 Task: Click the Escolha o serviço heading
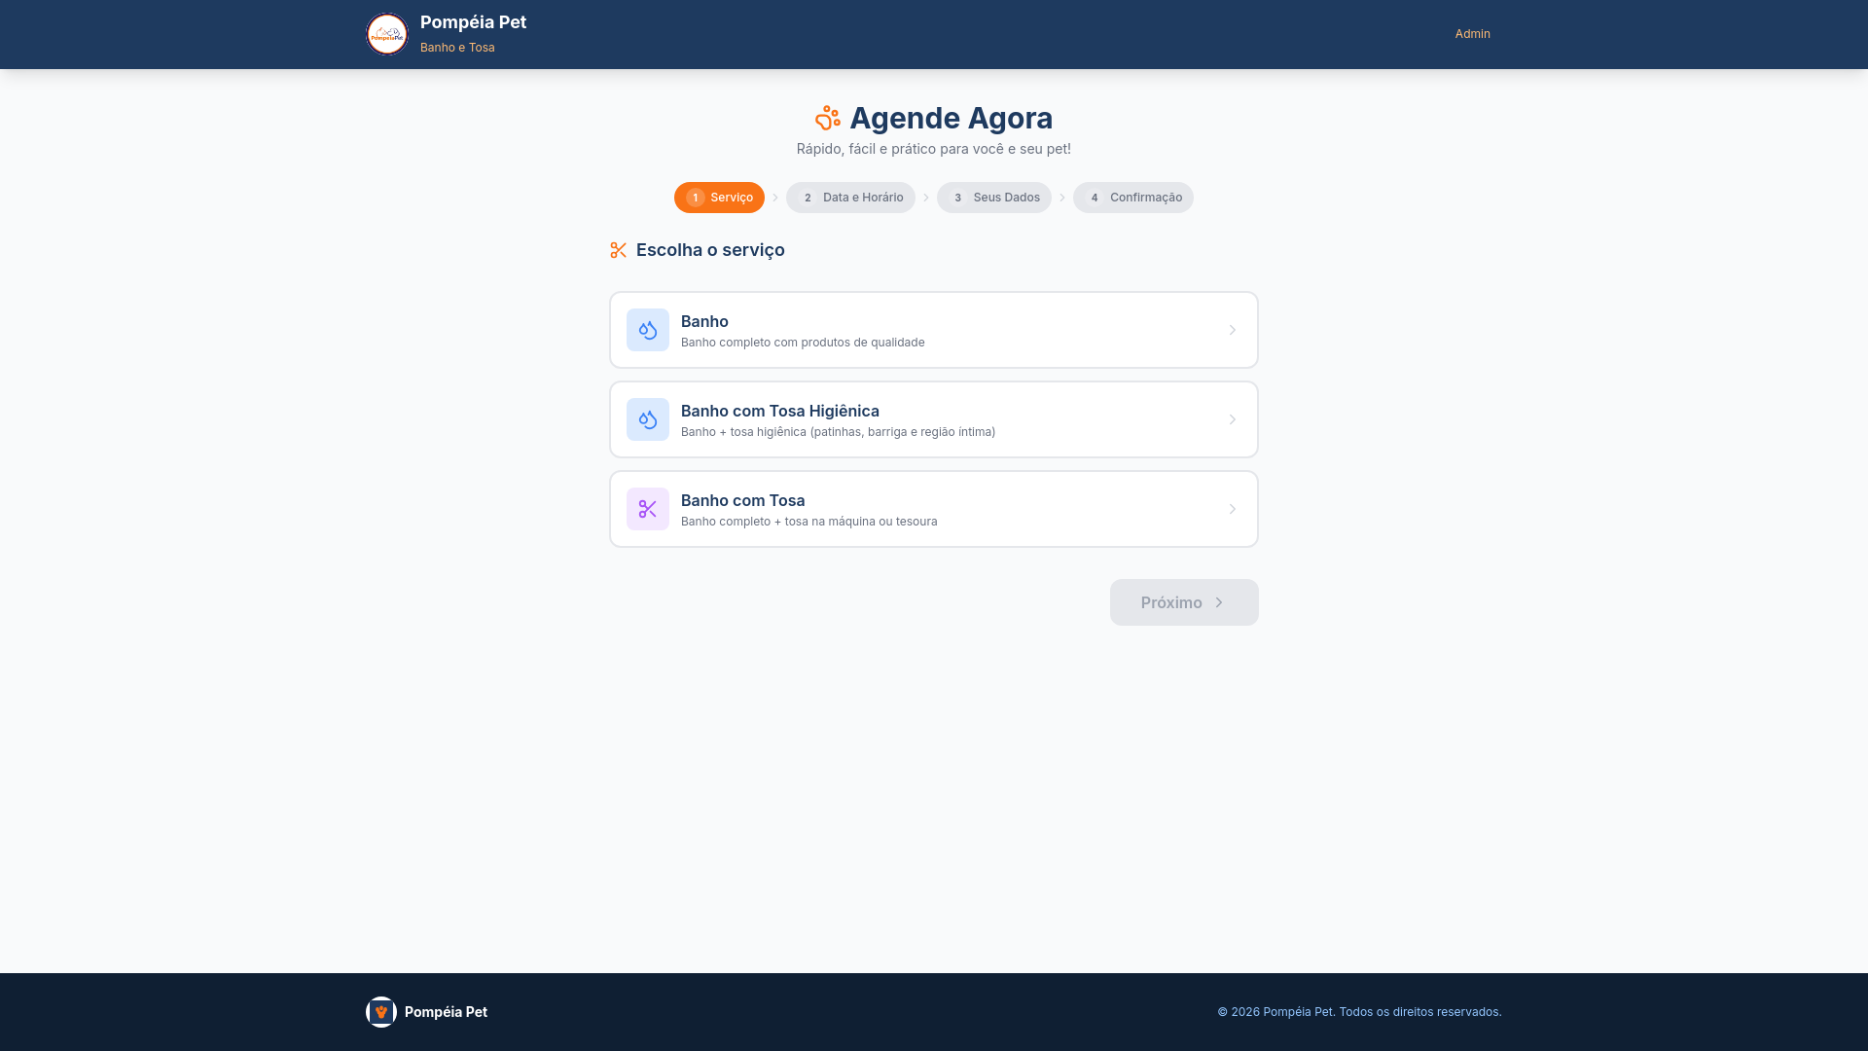pos(710,250)
